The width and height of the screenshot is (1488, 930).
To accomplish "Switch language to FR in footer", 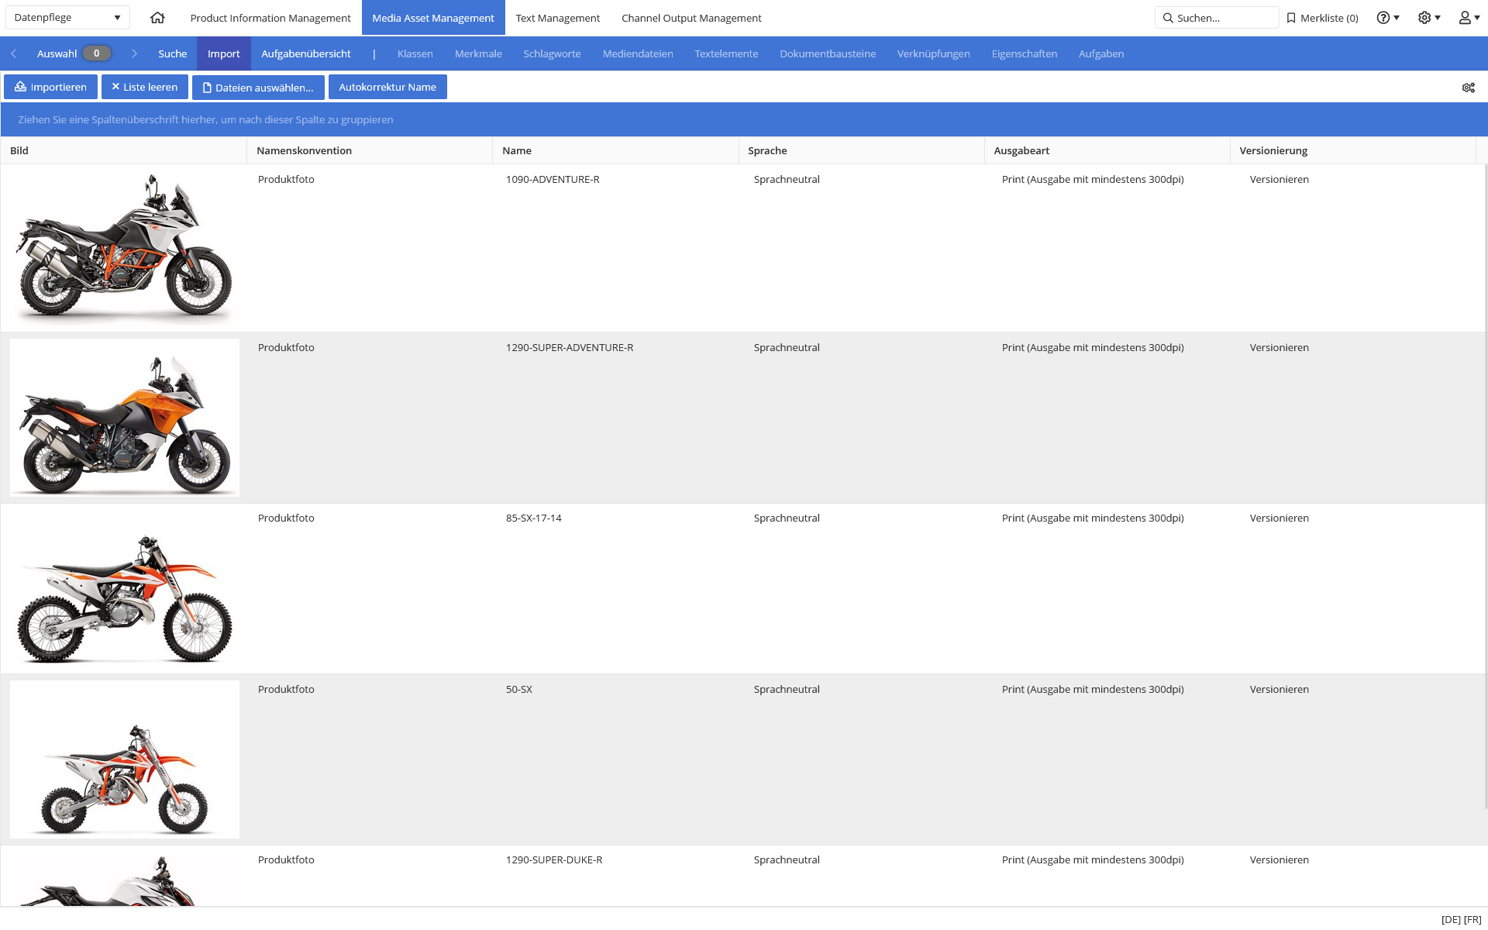I will point(1472,920).
